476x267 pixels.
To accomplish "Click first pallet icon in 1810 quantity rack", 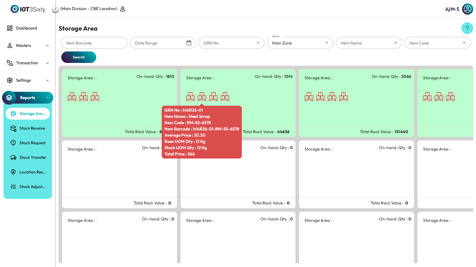I will (72, 96).
